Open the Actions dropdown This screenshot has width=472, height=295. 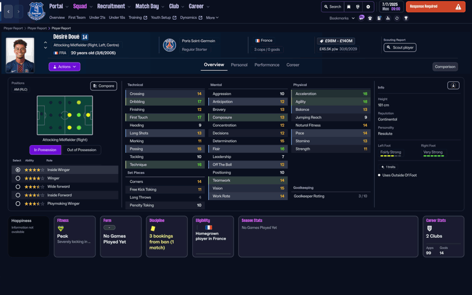(x=64, y=67)
